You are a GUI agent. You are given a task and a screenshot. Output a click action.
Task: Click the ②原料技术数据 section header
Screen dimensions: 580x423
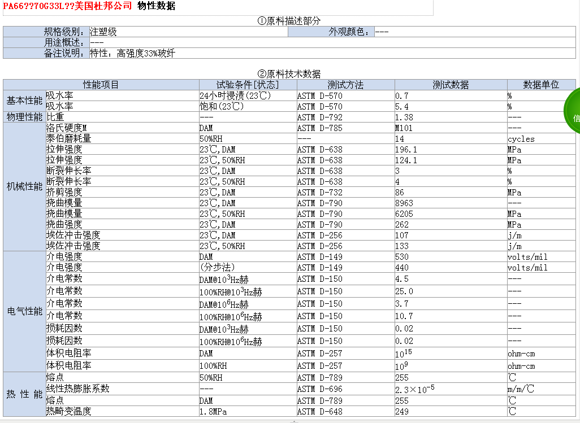tap(288, 73)
